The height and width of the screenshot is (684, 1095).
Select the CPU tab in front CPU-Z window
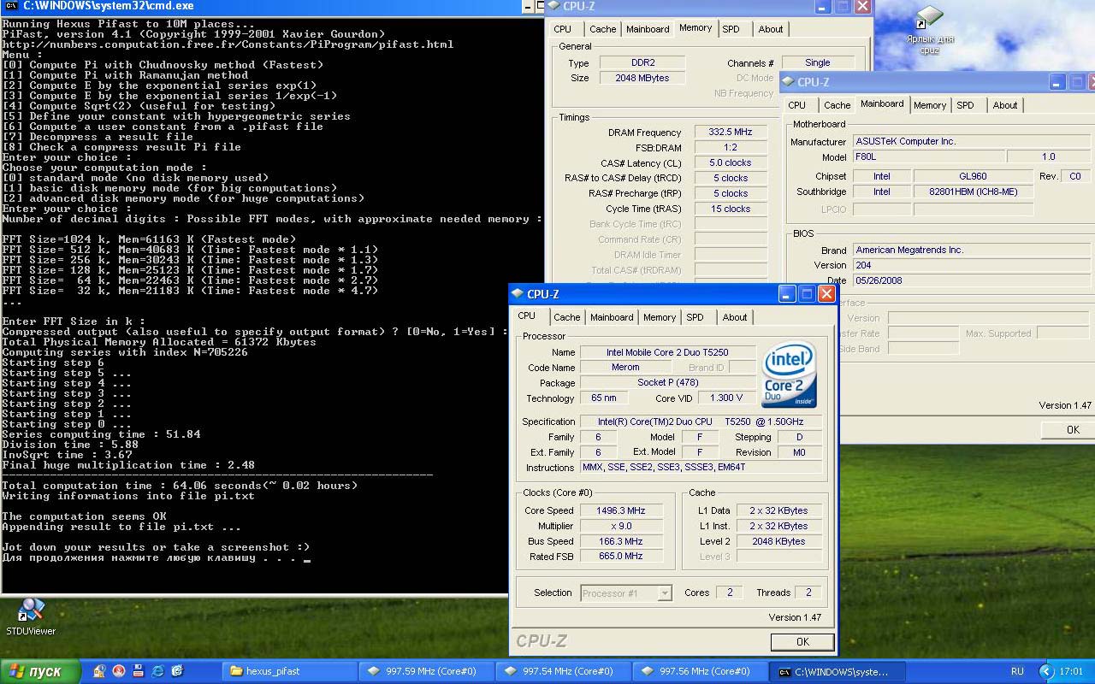tap(527, 316)
